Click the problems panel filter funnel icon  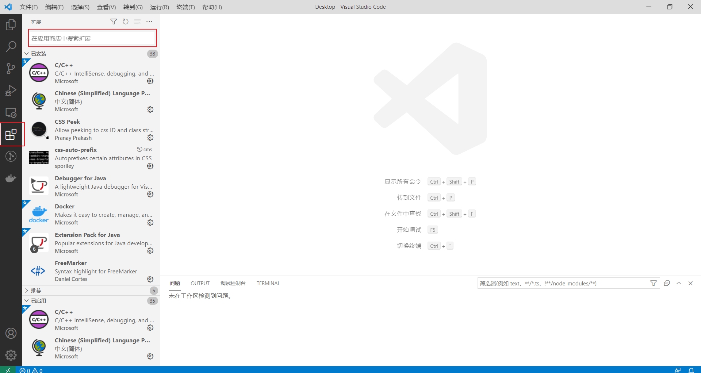654,283
